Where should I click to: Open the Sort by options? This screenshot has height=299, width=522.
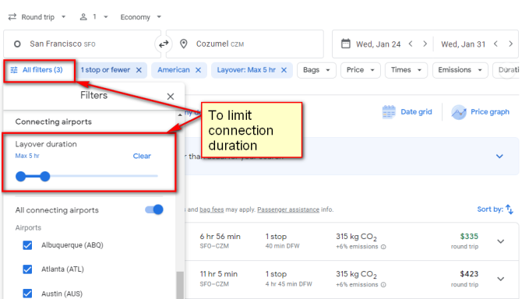pos(495,209)
